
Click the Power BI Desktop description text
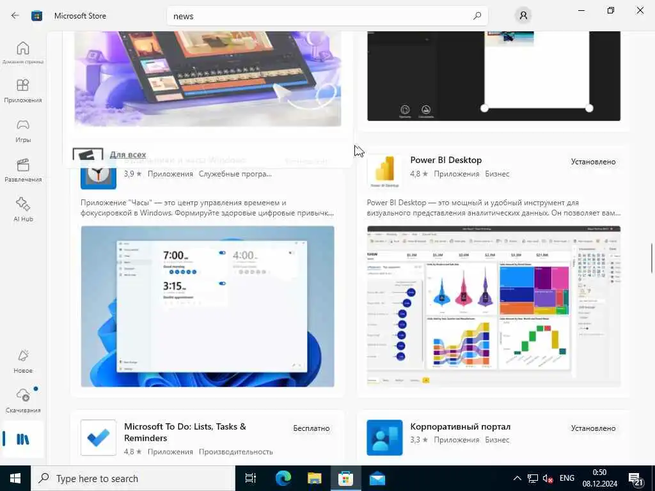click(494, 208)
